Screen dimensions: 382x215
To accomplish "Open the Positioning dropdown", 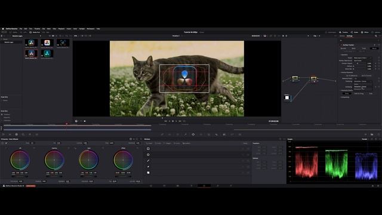I will coord(363,81).
